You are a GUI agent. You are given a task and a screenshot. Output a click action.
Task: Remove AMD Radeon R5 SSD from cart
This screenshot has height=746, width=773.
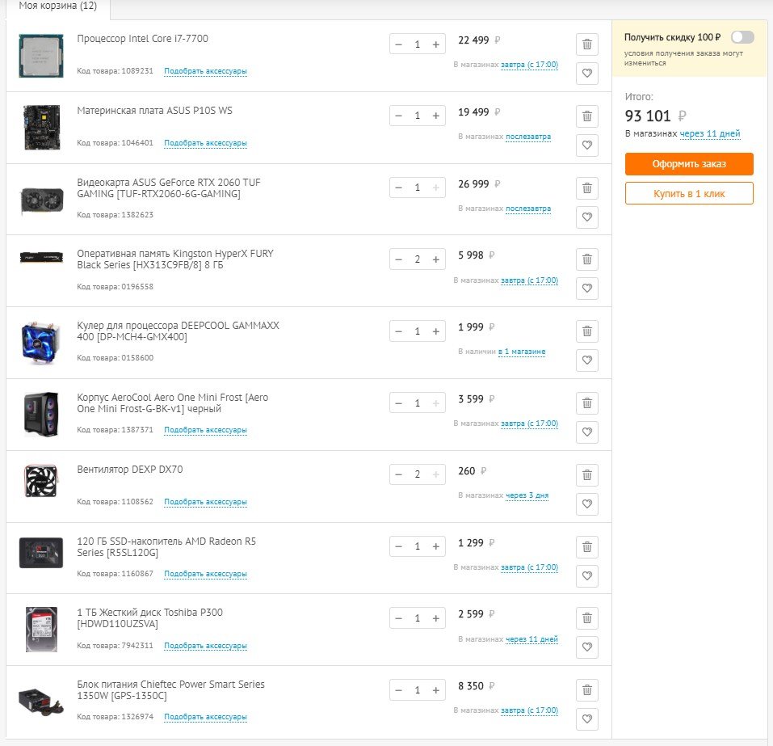(x=586, y=546)
